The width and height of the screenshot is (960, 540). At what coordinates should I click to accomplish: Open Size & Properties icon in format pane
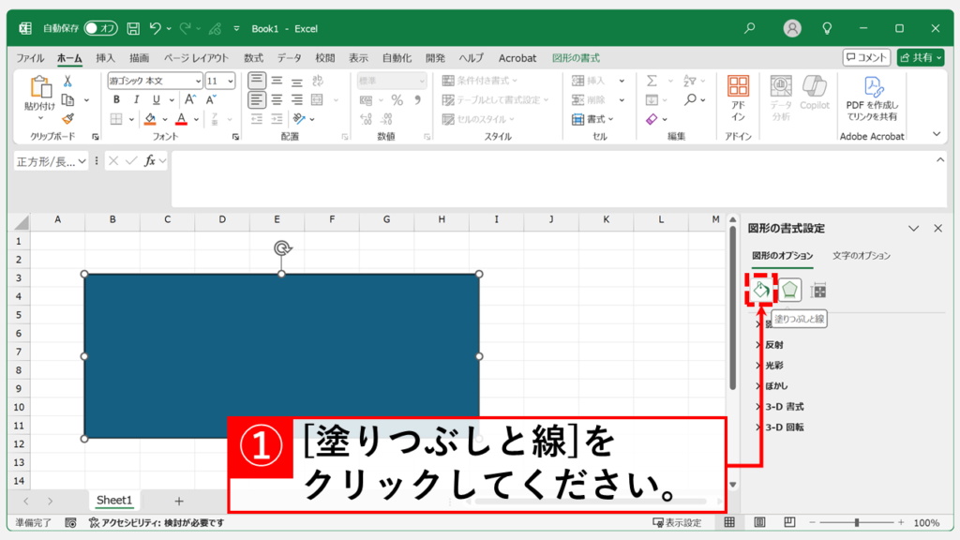tap(818, 291)
